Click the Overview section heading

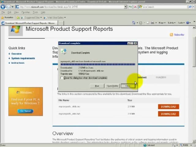coord(63,134)
